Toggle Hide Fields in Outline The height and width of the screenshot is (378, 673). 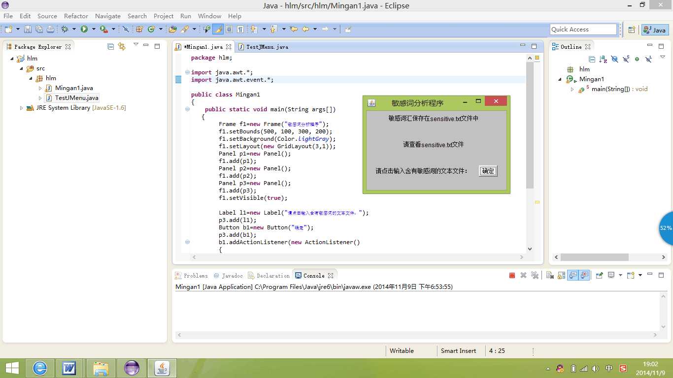[x=614, y=59]
